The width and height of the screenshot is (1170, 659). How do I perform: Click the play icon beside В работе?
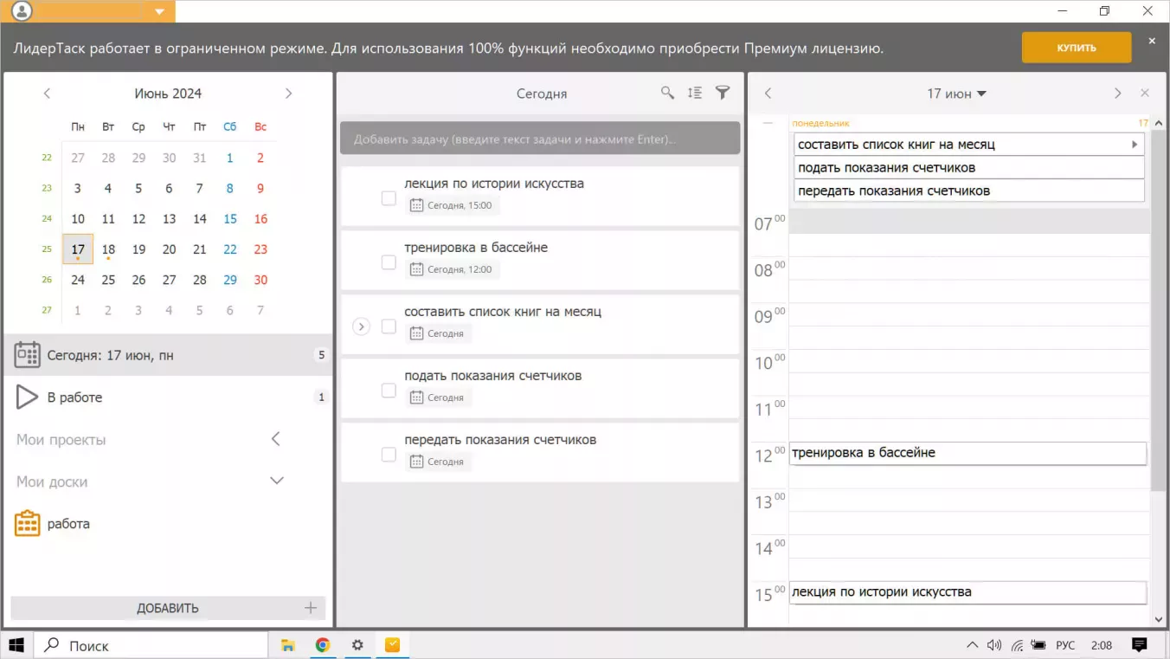(28, 397)
